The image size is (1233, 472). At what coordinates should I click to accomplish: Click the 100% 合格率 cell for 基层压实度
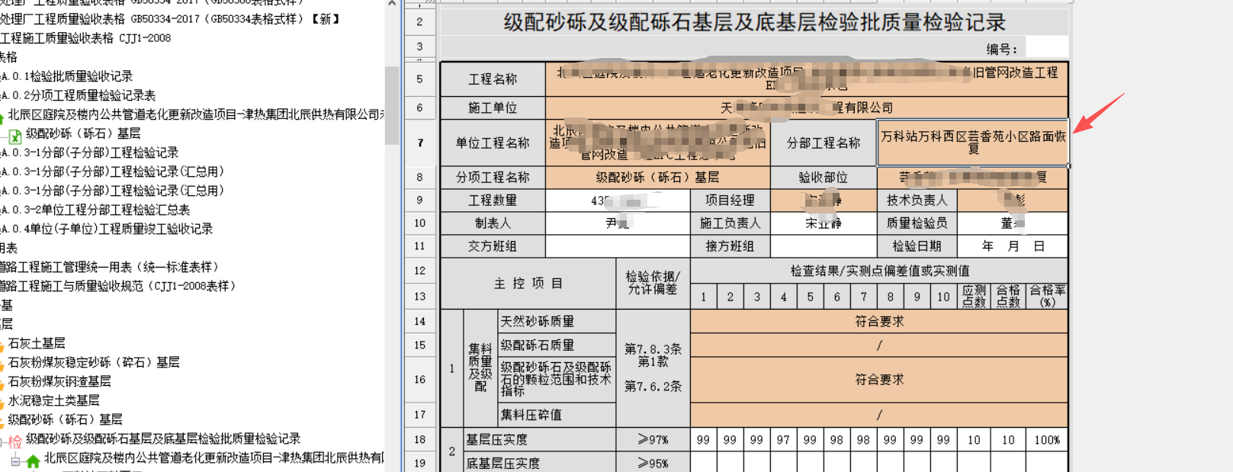pyautogui.click(x=1047, y=440)
